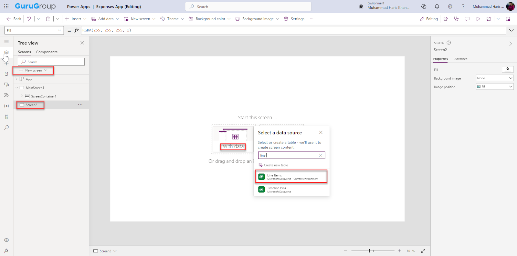This screenshot has width=517, height=256.
Task: Click New screen in Tree view
Action: (x=33, y=70)
